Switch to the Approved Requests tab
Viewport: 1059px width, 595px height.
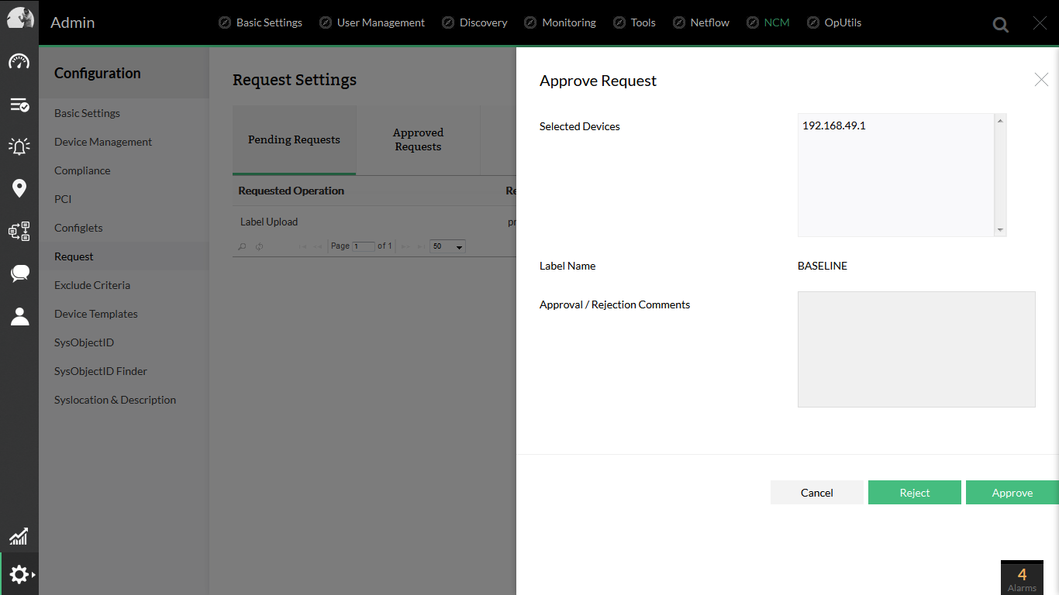coord(418,139)
